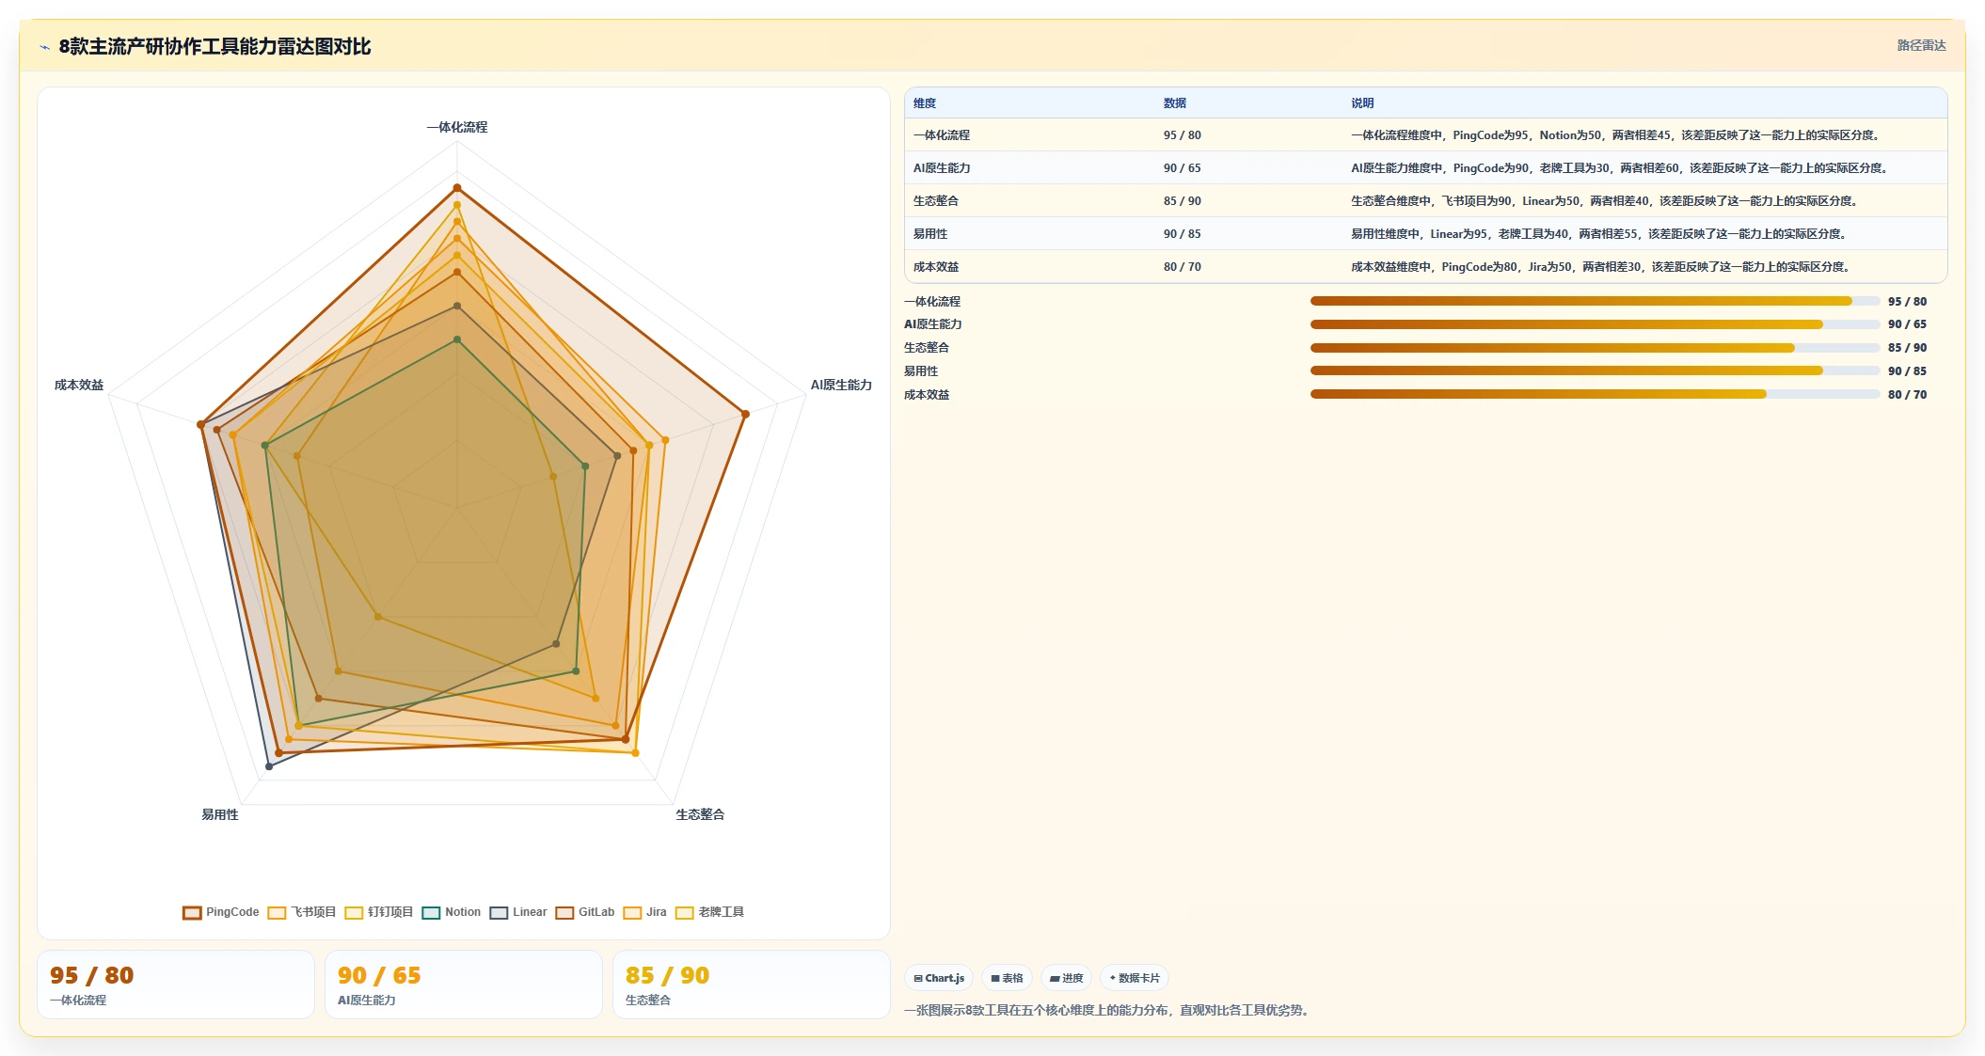The height and width of the screenshot is (1056, 1985).
Task: Click the AI原生能力 progress bar
Action: [1595, 324]
